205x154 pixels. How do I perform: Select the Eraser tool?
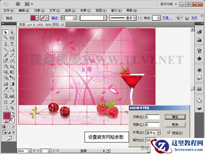click(x=12, y=60)
